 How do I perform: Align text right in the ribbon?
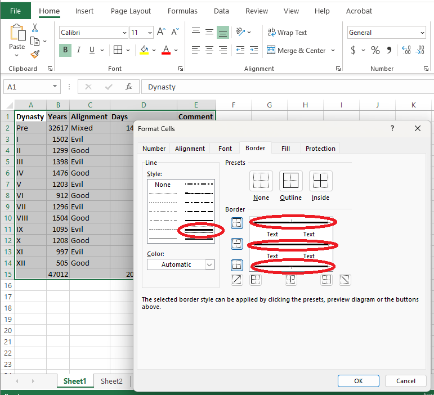[x=223, y=50]
